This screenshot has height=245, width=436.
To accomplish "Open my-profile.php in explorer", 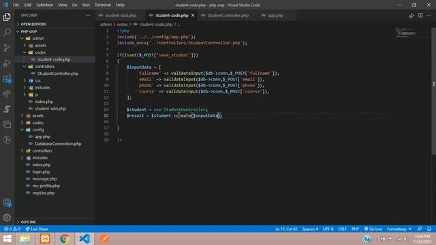I will [x=46, y=186].
